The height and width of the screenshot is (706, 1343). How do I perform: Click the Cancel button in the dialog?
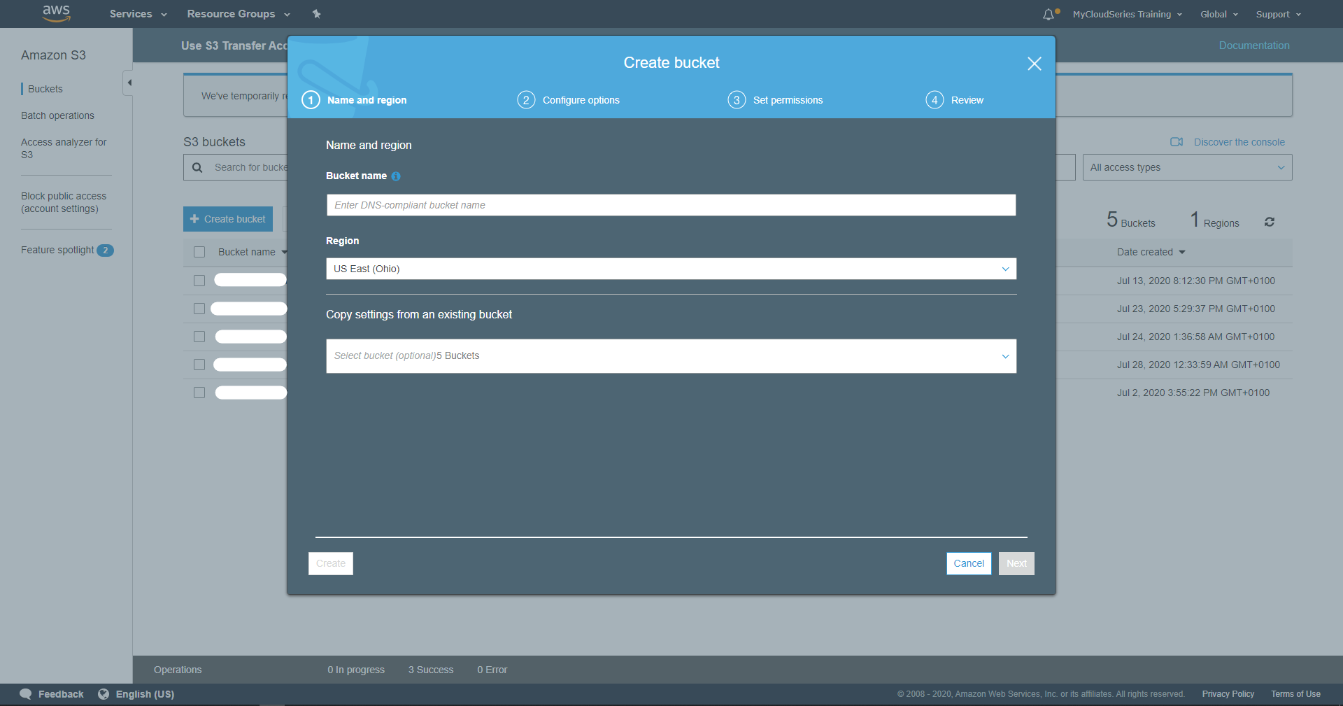click(968, 563)
